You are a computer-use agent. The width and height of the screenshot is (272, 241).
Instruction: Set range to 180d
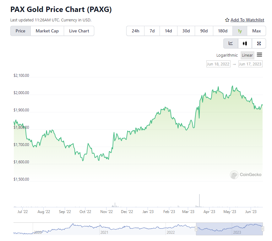(223, 31)
